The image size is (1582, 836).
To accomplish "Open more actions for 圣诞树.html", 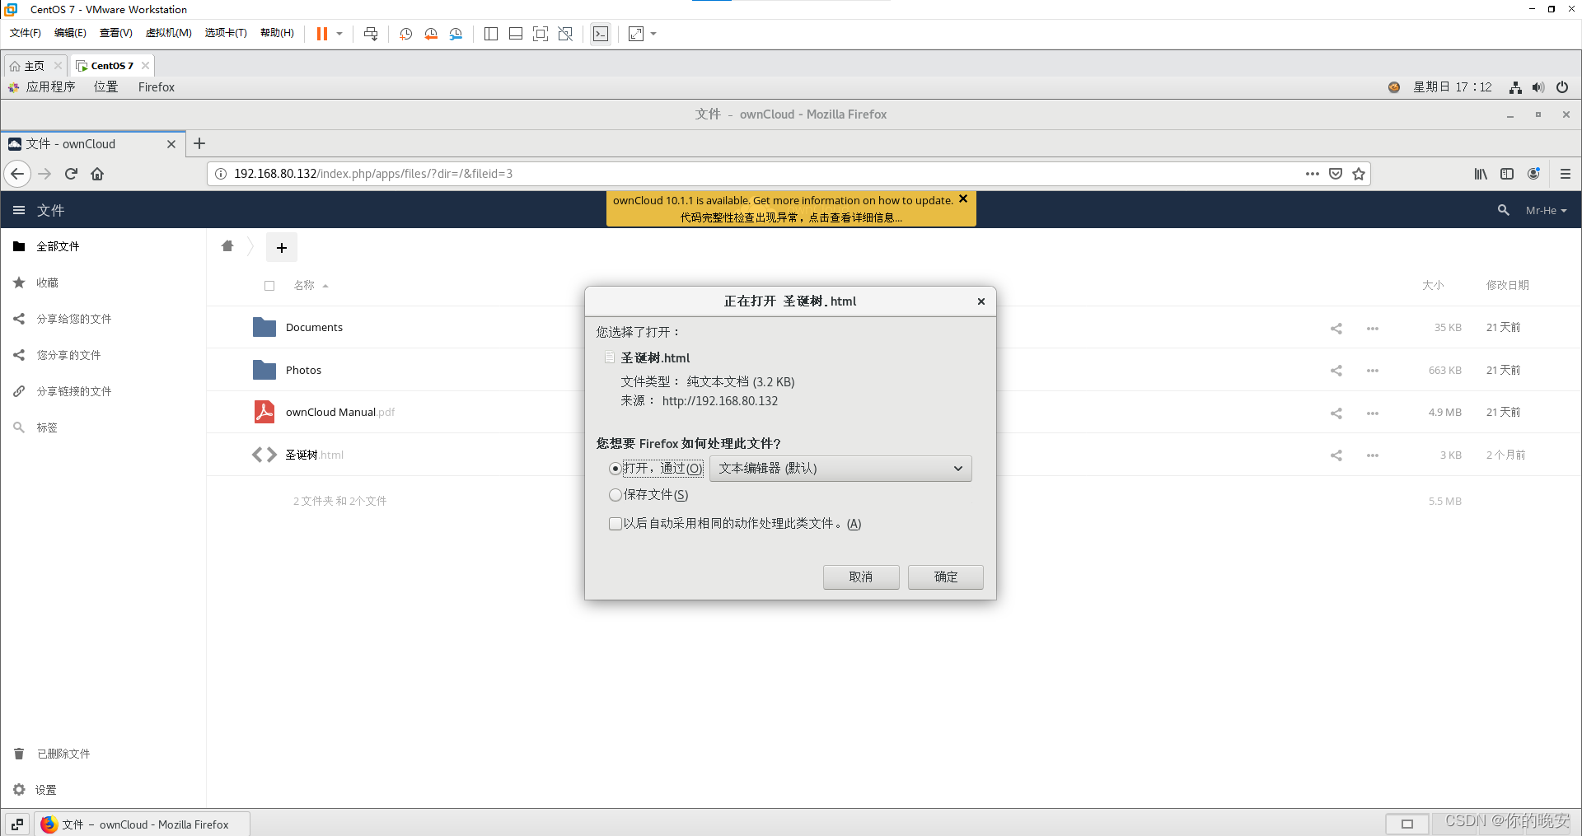I will point(1373,455).
